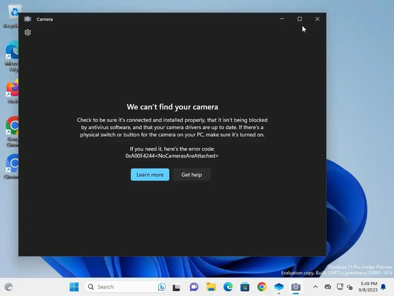Screen dimensions: 394x296
Task: Select Microsoft Edge desktop shortcut
Action: 12,56
